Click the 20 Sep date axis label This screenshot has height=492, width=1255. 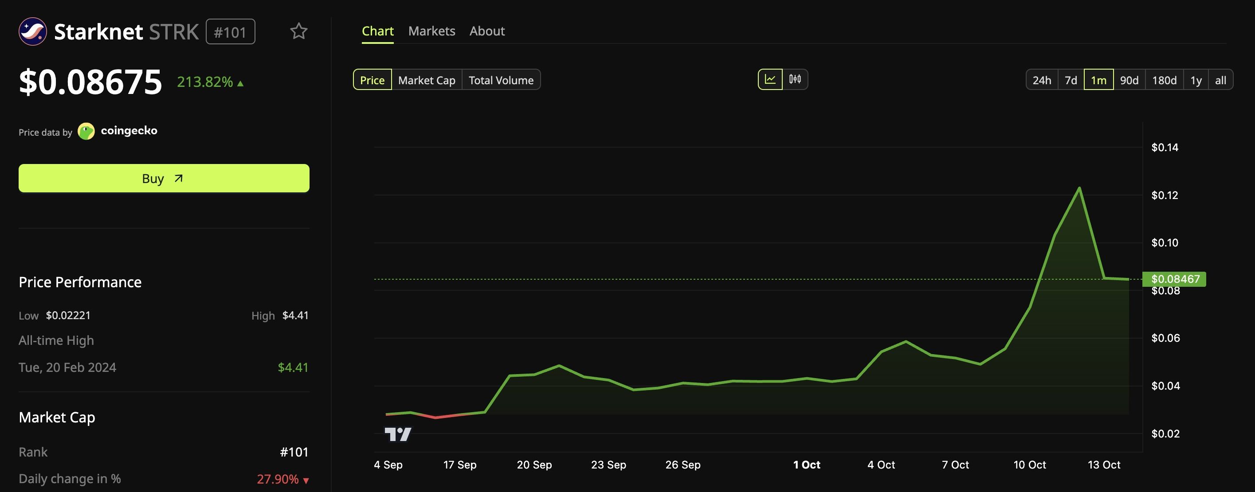(x=534, y=465)
